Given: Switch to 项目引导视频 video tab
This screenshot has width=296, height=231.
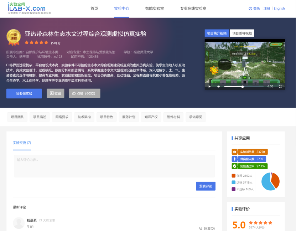Looking at the screenshot, I should (242, 34).
